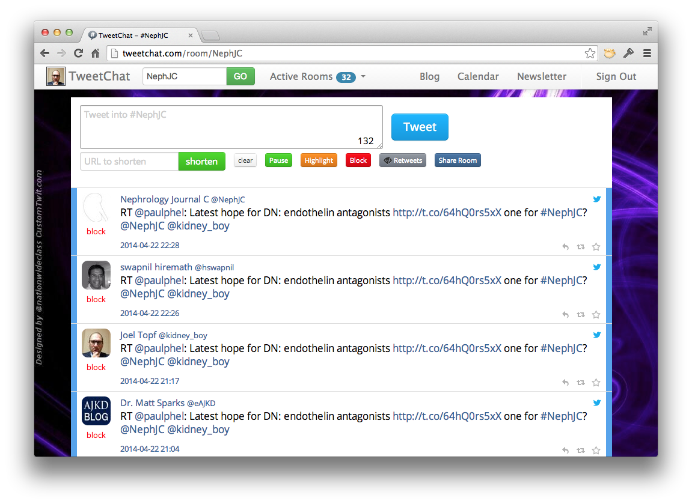Screen dimensions: 692x504
Task: Reload the TweetChat page
Action: pyautogui.click(x=79, y=53)
